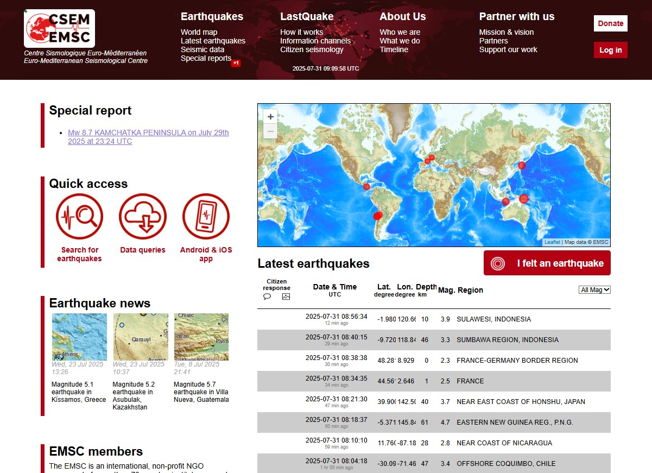Click the France earthquake marker on map

[x=428, y=161]
